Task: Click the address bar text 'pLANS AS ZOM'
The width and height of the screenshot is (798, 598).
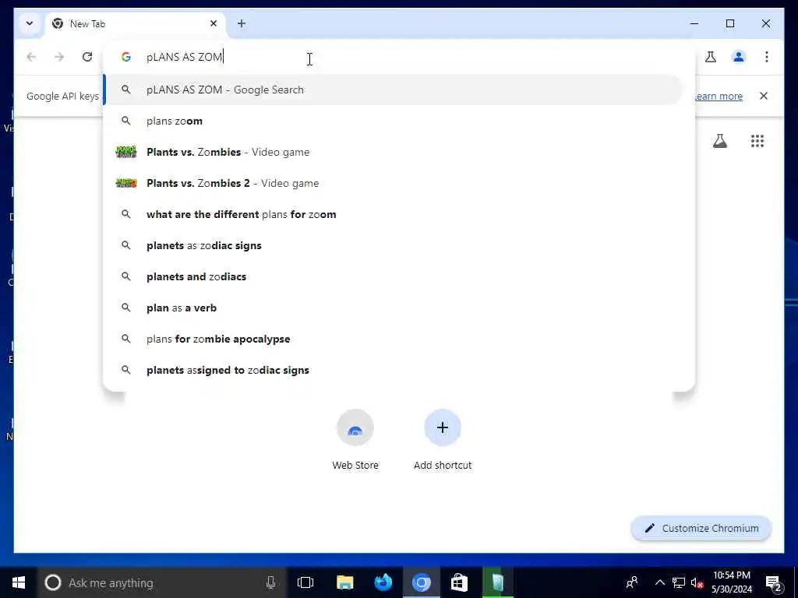Action: tap(184, 57)
